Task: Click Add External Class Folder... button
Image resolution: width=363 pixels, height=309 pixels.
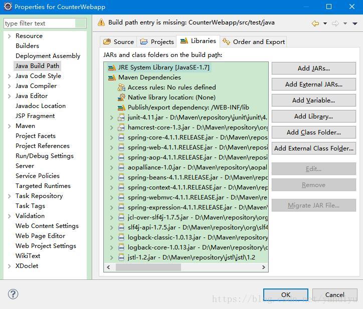Action: (x=314, y=148)
